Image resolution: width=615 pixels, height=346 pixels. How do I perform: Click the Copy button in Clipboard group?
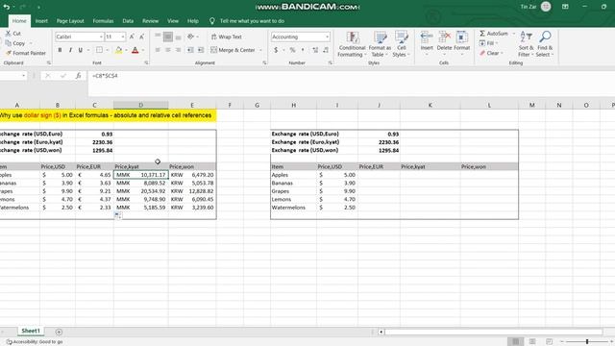tap(15, 43)
